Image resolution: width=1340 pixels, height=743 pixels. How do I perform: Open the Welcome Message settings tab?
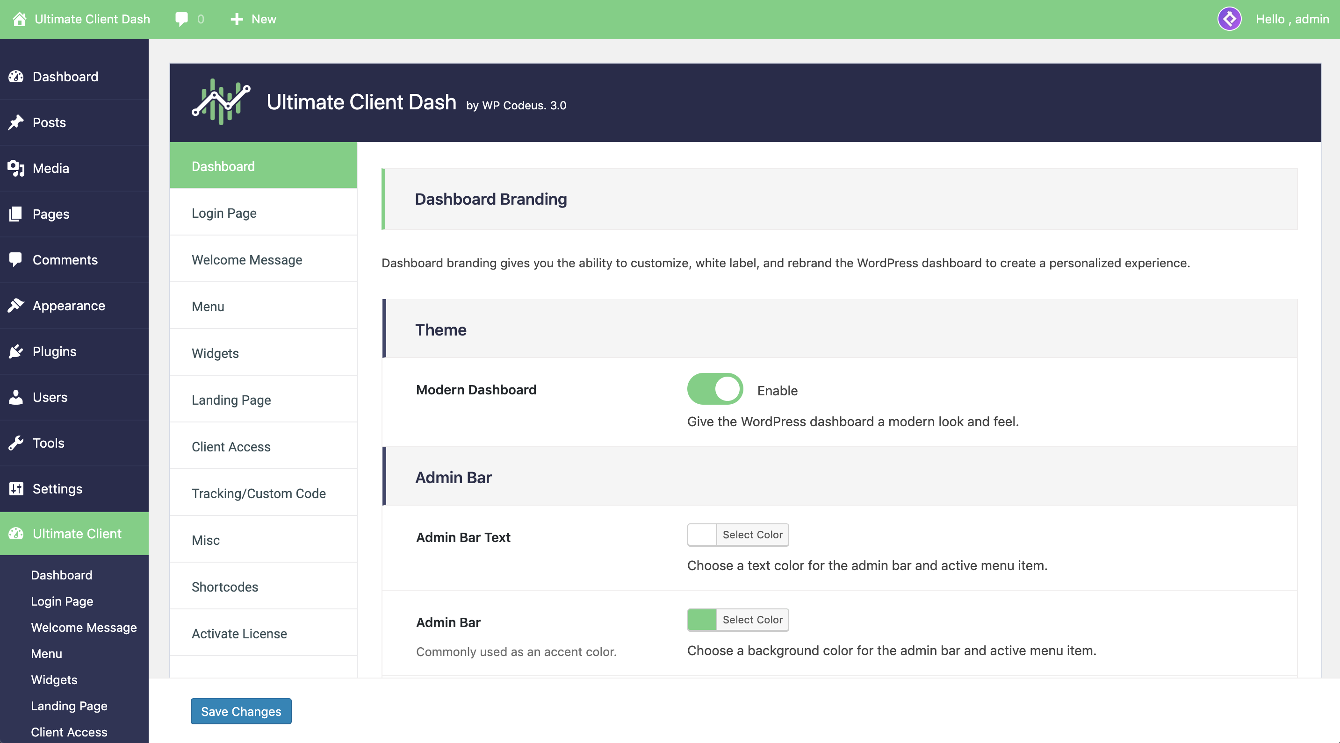click(x=246, y=259)
